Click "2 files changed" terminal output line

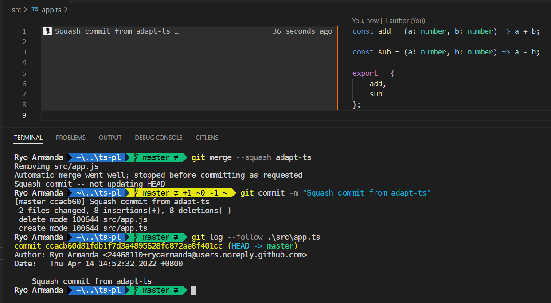pyautogui.click(x=125, y=211)
